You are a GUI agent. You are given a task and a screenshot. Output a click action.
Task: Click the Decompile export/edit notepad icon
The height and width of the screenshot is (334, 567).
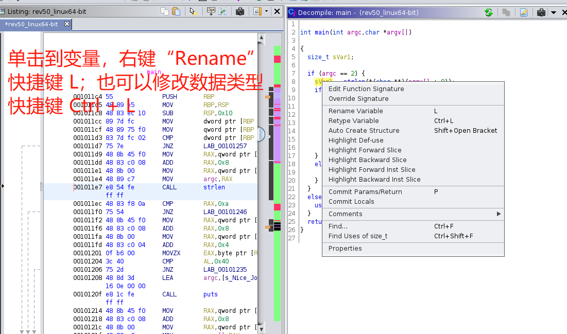tap(524, 12)
